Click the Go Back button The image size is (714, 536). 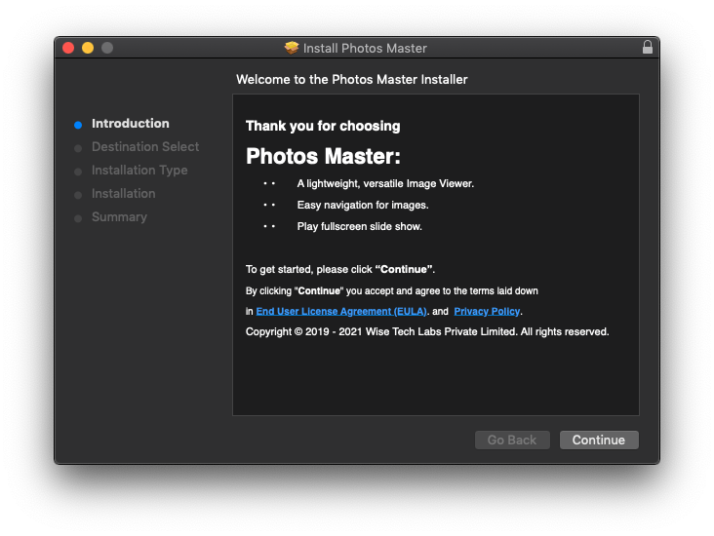click(512, 440)
